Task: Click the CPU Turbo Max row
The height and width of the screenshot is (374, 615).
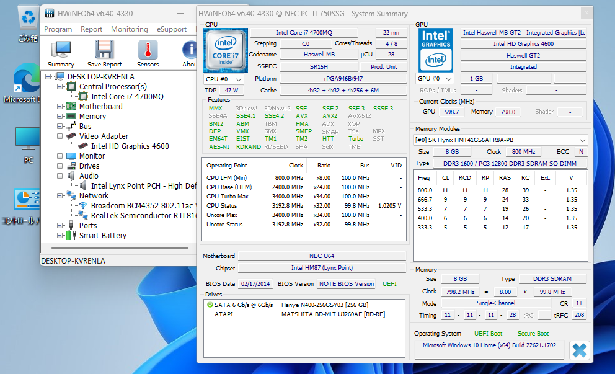Action: point(304,196)
